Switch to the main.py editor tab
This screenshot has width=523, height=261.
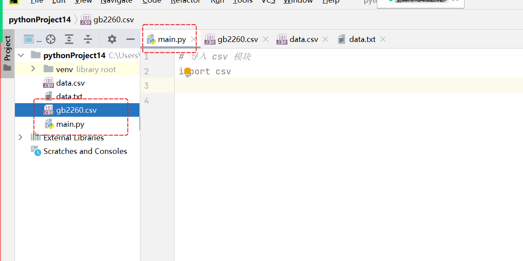tap(172, 39)
